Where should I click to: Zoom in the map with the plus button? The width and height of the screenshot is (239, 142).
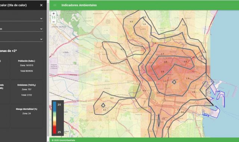coord(53,13)
